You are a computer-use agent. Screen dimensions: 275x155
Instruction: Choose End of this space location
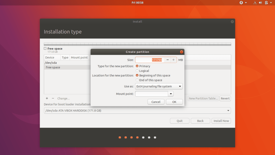[x=137, y=80]
